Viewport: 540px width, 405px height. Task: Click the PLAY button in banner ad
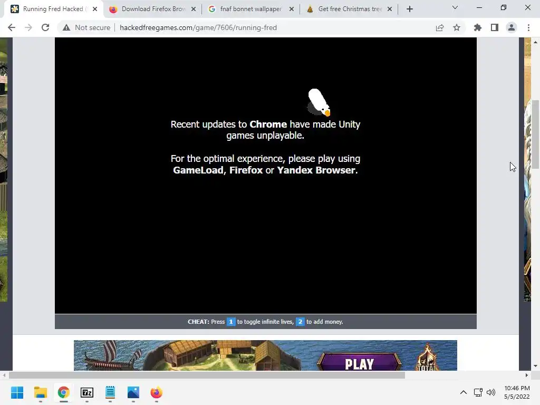point(359,363)
